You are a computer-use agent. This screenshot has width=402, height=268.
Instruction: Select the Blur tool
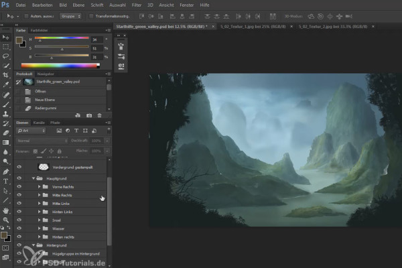(x=5, y=152)
